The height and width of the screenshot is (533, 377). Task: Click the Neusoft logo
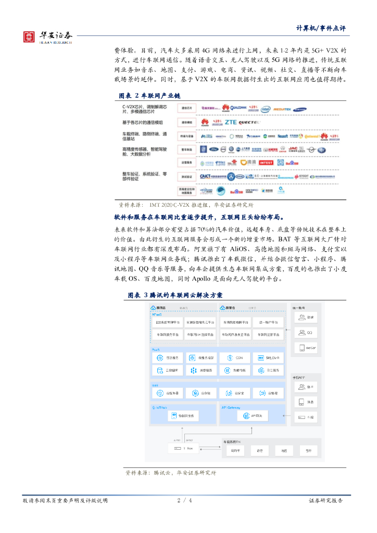(x=283, y=136)
